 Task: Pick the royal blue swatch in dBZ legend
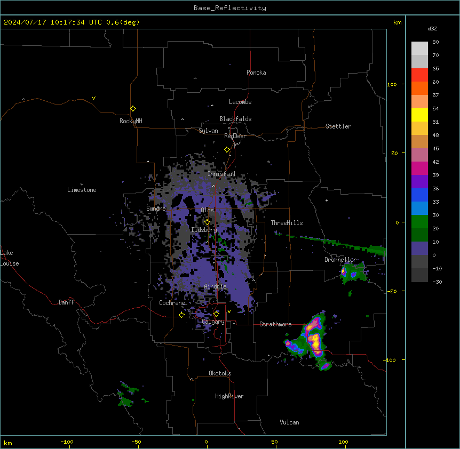pyautogui.click(x=419, y=195)
